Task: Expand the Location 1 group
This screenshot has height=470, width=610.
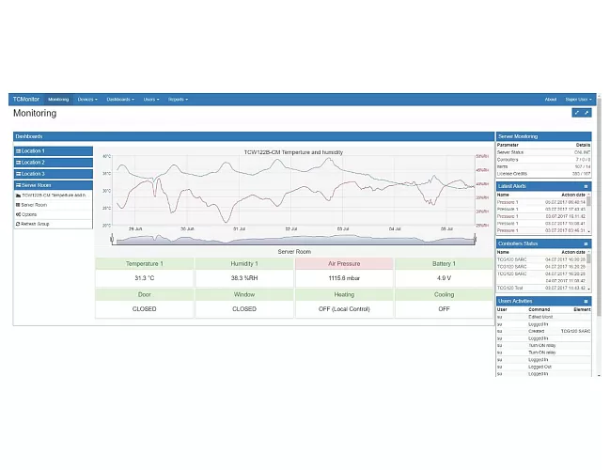Action: (54, 150)
